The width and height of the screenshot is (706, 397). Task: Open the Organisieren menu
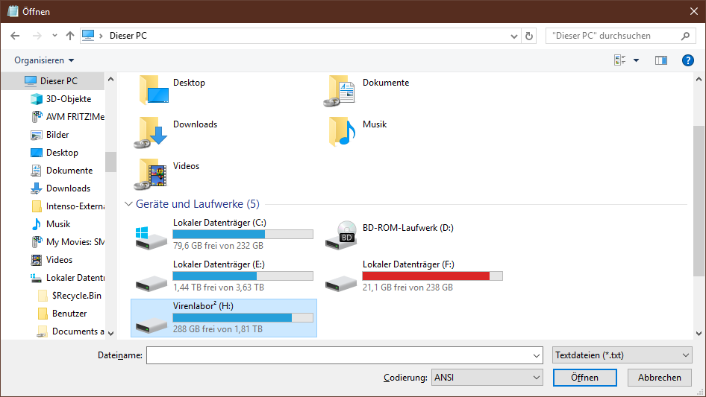point(44,60)
